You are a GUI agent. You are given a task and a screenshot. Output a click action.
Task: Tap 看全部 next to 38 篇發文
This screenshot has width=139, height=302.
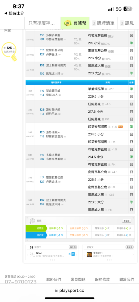tap(73, 247)
